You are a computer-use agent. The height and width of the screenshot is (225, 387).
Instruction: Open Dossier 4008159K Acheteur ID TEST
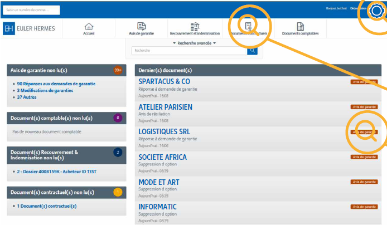56,172
